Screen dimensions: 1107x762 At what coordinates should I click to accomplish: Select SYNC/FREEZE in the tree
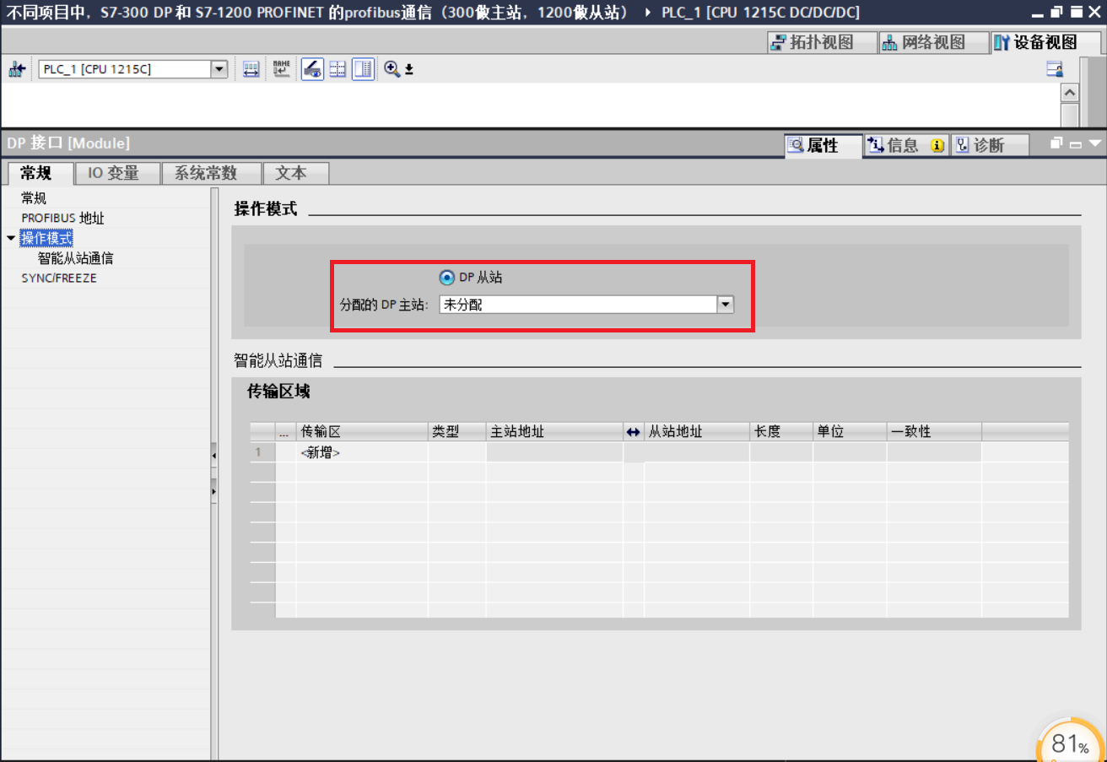tap(59, 278)
